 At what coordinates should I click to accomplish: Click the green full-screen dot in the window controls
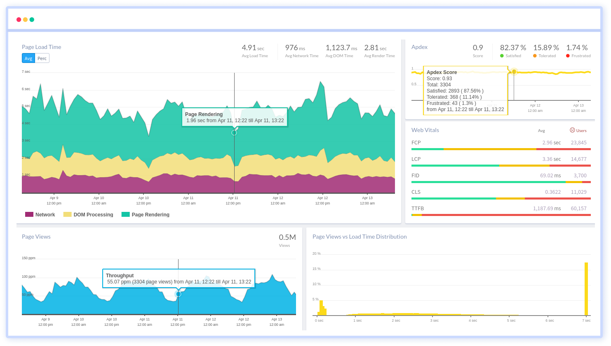[31, 19]
